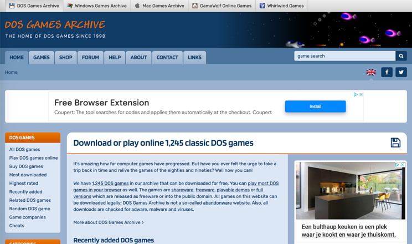Click the DOS Games Archive floppy favicon
This screenshot has width=412, height=244.
click(x=12, y=6)
